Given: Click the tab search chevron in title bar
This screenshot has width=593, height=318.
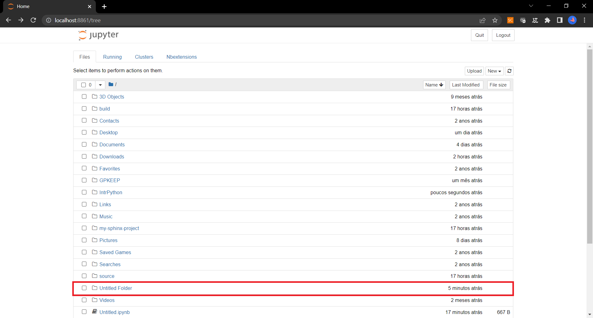Looking at the screenshot, I should pos(531,6).
